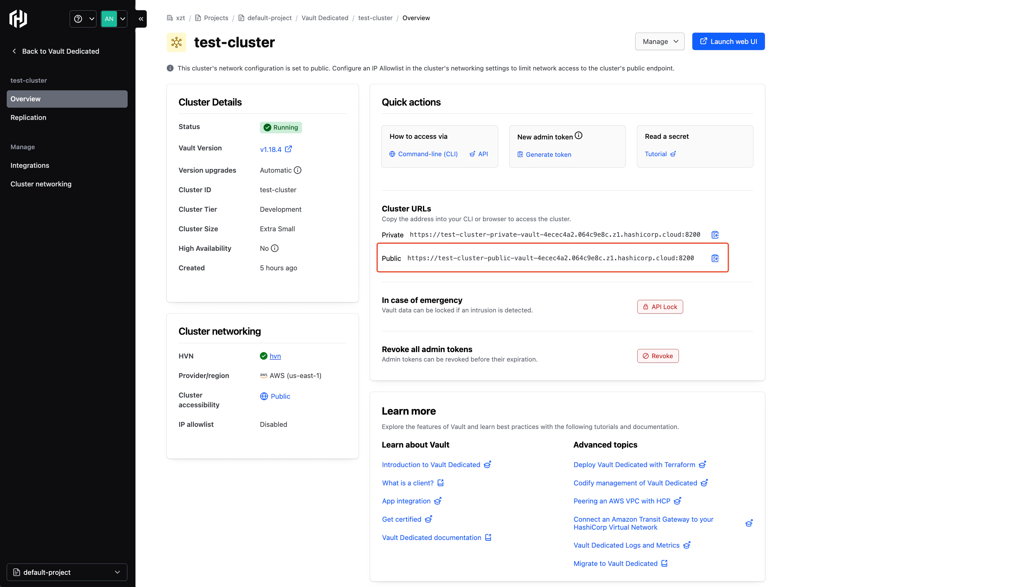Open the help question-mark menu

(83, 19)
